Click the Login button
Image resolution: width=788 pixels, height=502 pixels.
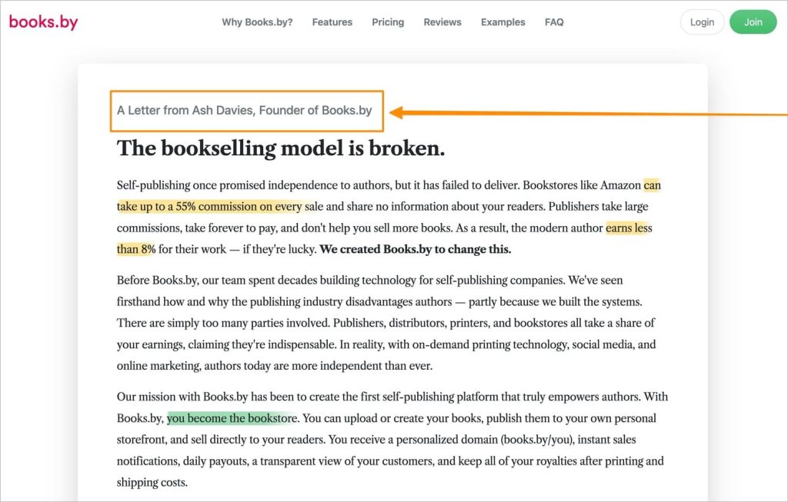(702, 22)
